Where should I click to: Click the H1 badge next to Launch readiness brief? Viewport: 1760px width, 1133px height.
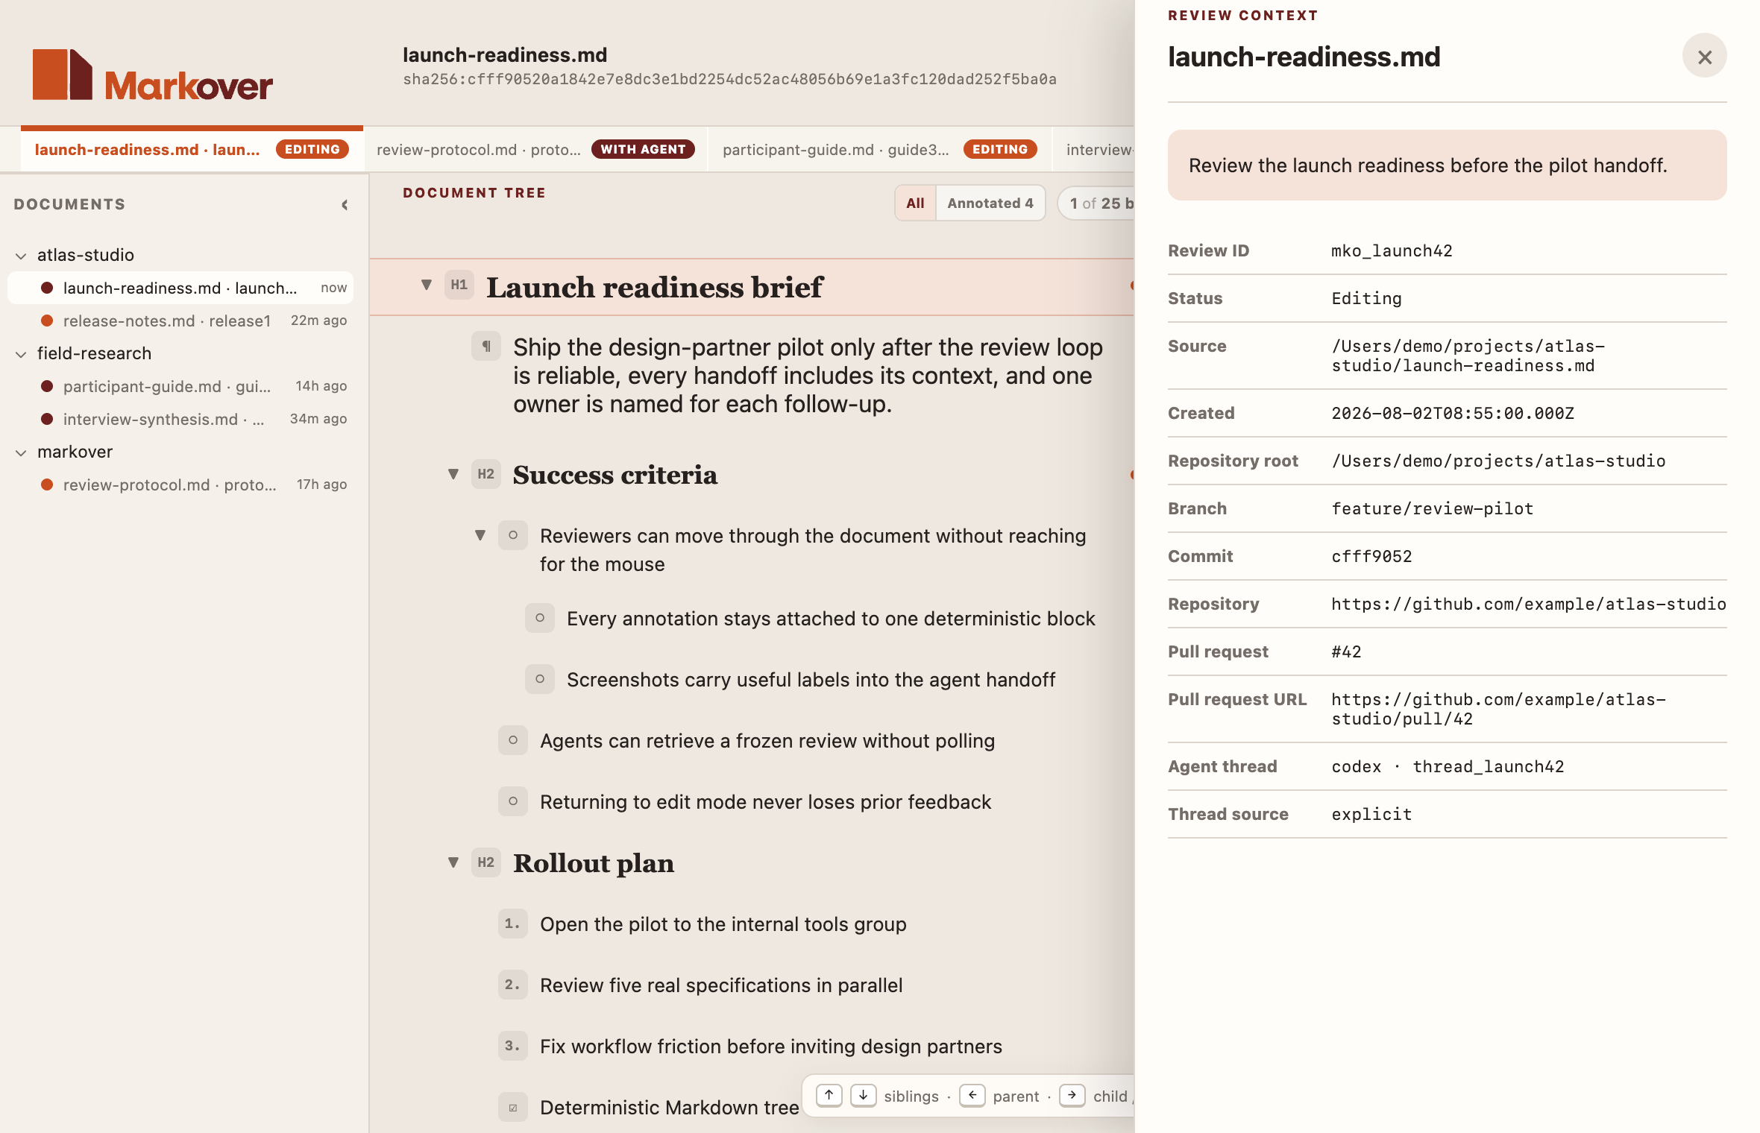coord(459,285)
